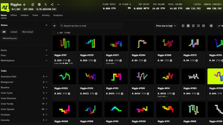Click the share icon next to the title
This screenshot has width=223, height=125.
52,5
